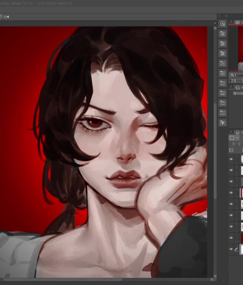The image size is (243, 285).
Task: Click the single left chevron above quick access icons
Action: 219,16
